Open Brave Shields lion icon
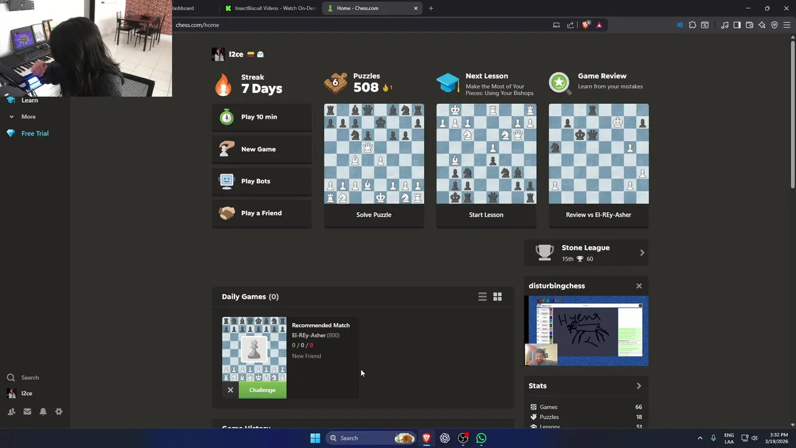796x448 pixels. 586,25
